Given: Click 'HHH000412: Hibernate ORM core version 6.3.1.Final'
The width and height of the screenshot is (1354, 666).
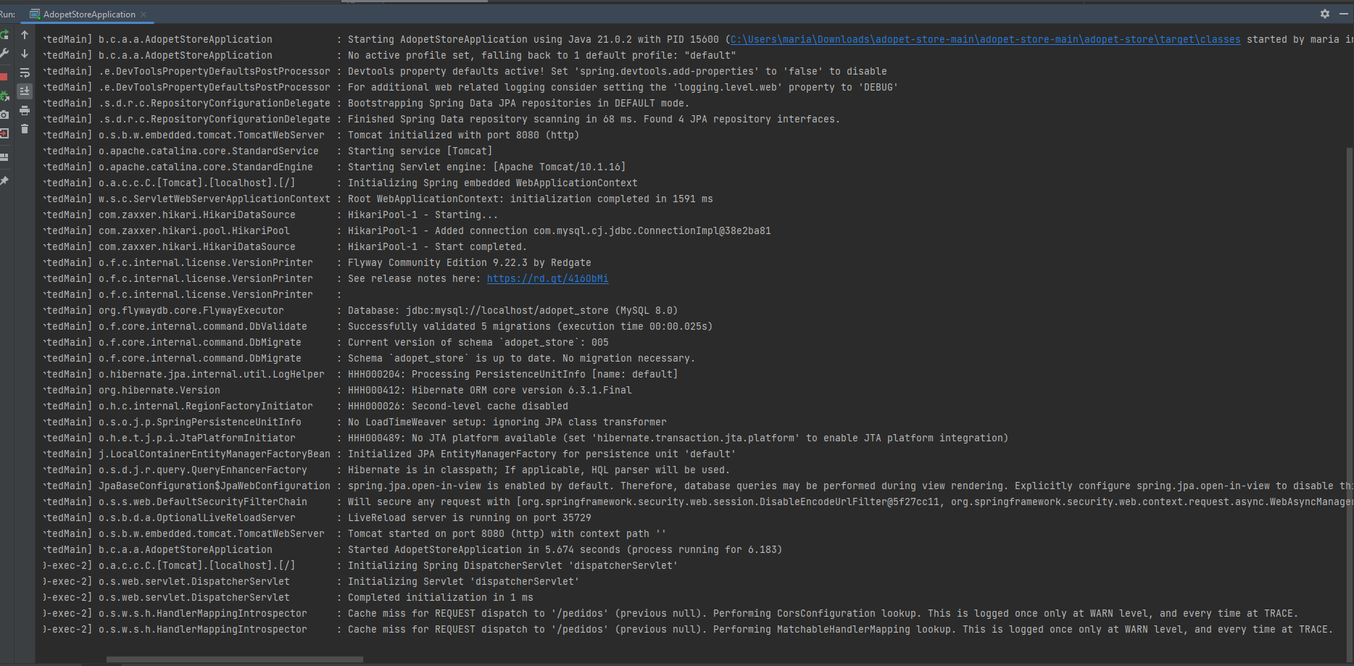Looking at the screenshot, I should tap(489, 391).
